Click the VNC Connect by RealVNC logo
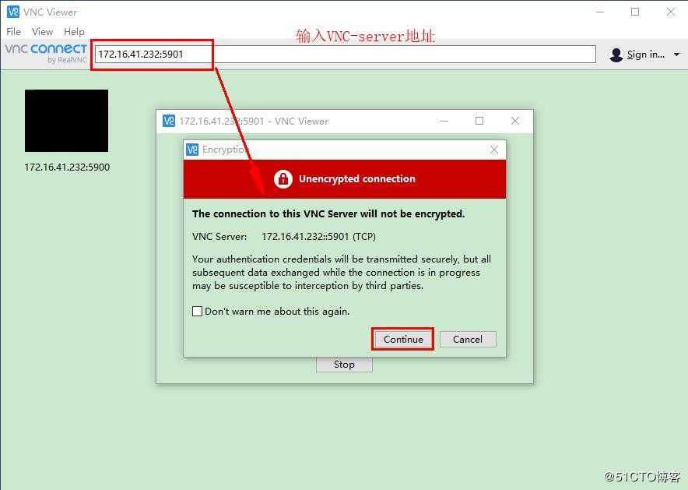 tap(46, 53)
